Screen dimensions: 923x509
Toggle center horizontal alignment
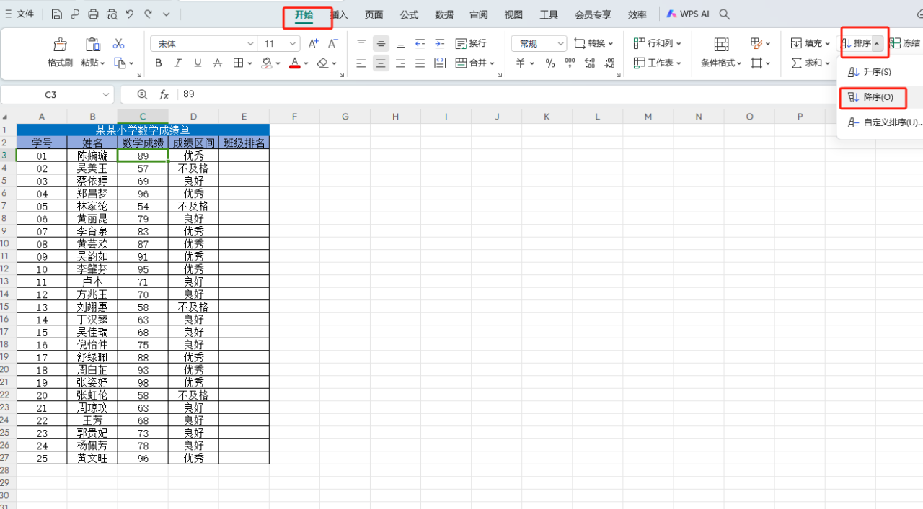[381, 63]
